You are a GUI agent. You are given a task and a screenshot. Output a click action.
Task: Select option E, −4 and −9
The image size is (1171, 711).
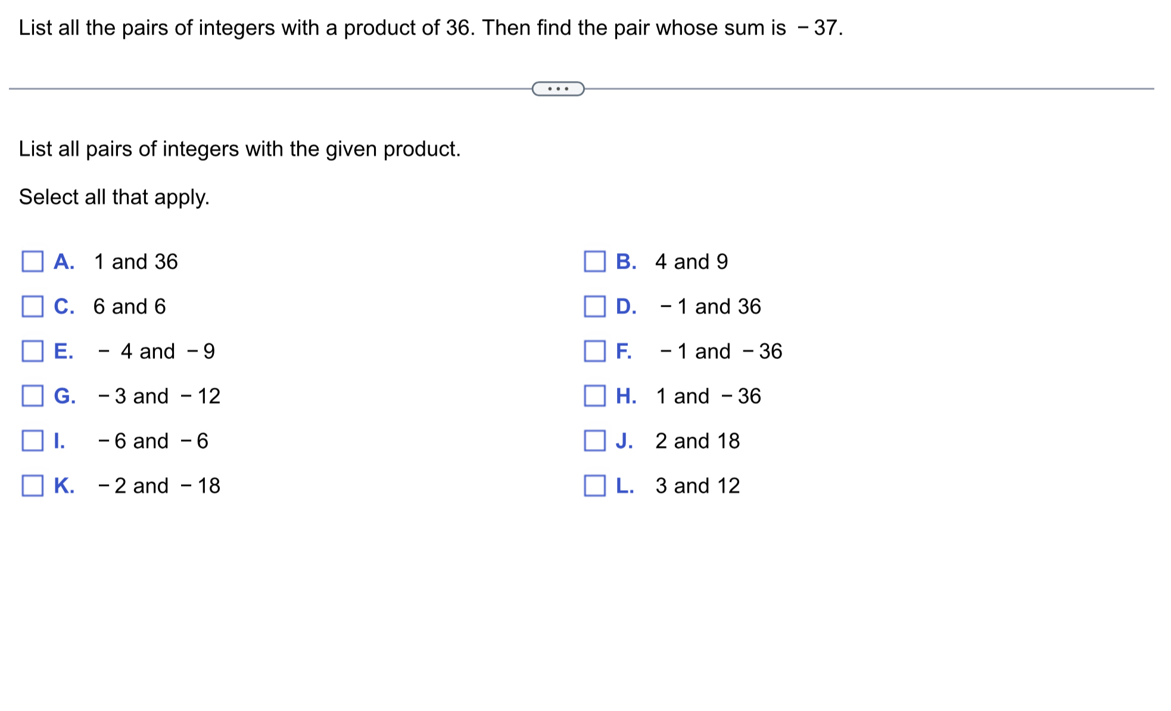tap(34, 351)
